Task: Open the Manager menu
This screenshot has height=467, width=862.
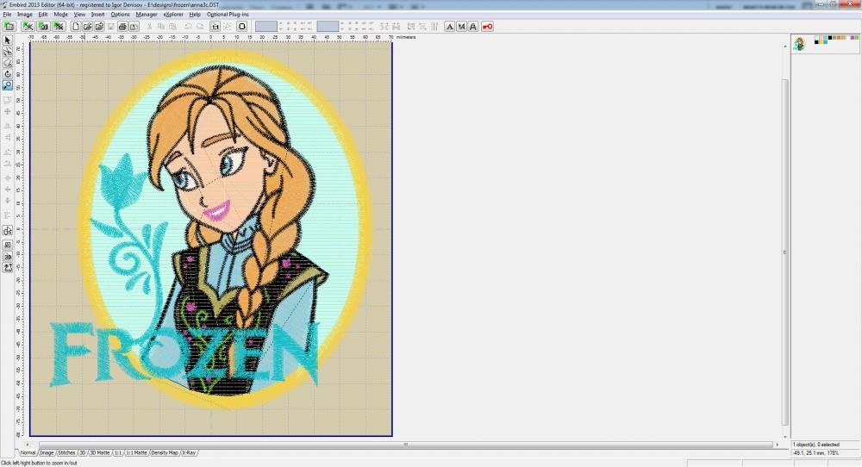Action: pos(147,15)
